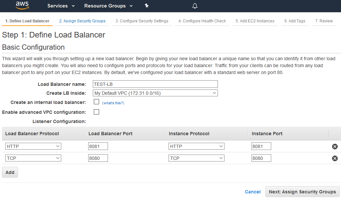Enable advanced VPC configuration checkbox

(96, 112)
